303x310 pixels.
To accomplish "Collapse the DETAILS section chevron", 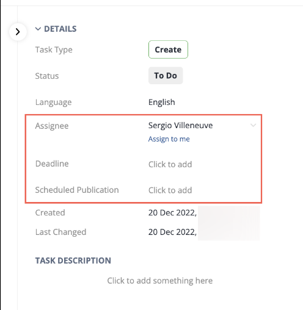I will pyautogui.click(x=38, y=29).
